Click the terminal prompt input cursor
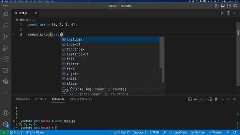240x135 pixels. [x=56, y=127]
